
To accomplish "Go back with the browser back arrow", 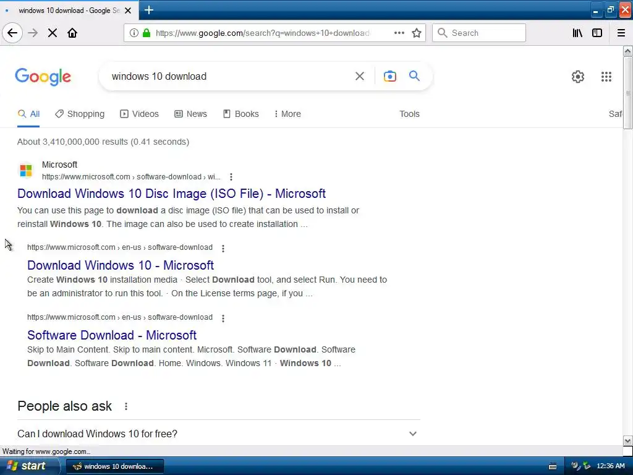I will point(12,33).
